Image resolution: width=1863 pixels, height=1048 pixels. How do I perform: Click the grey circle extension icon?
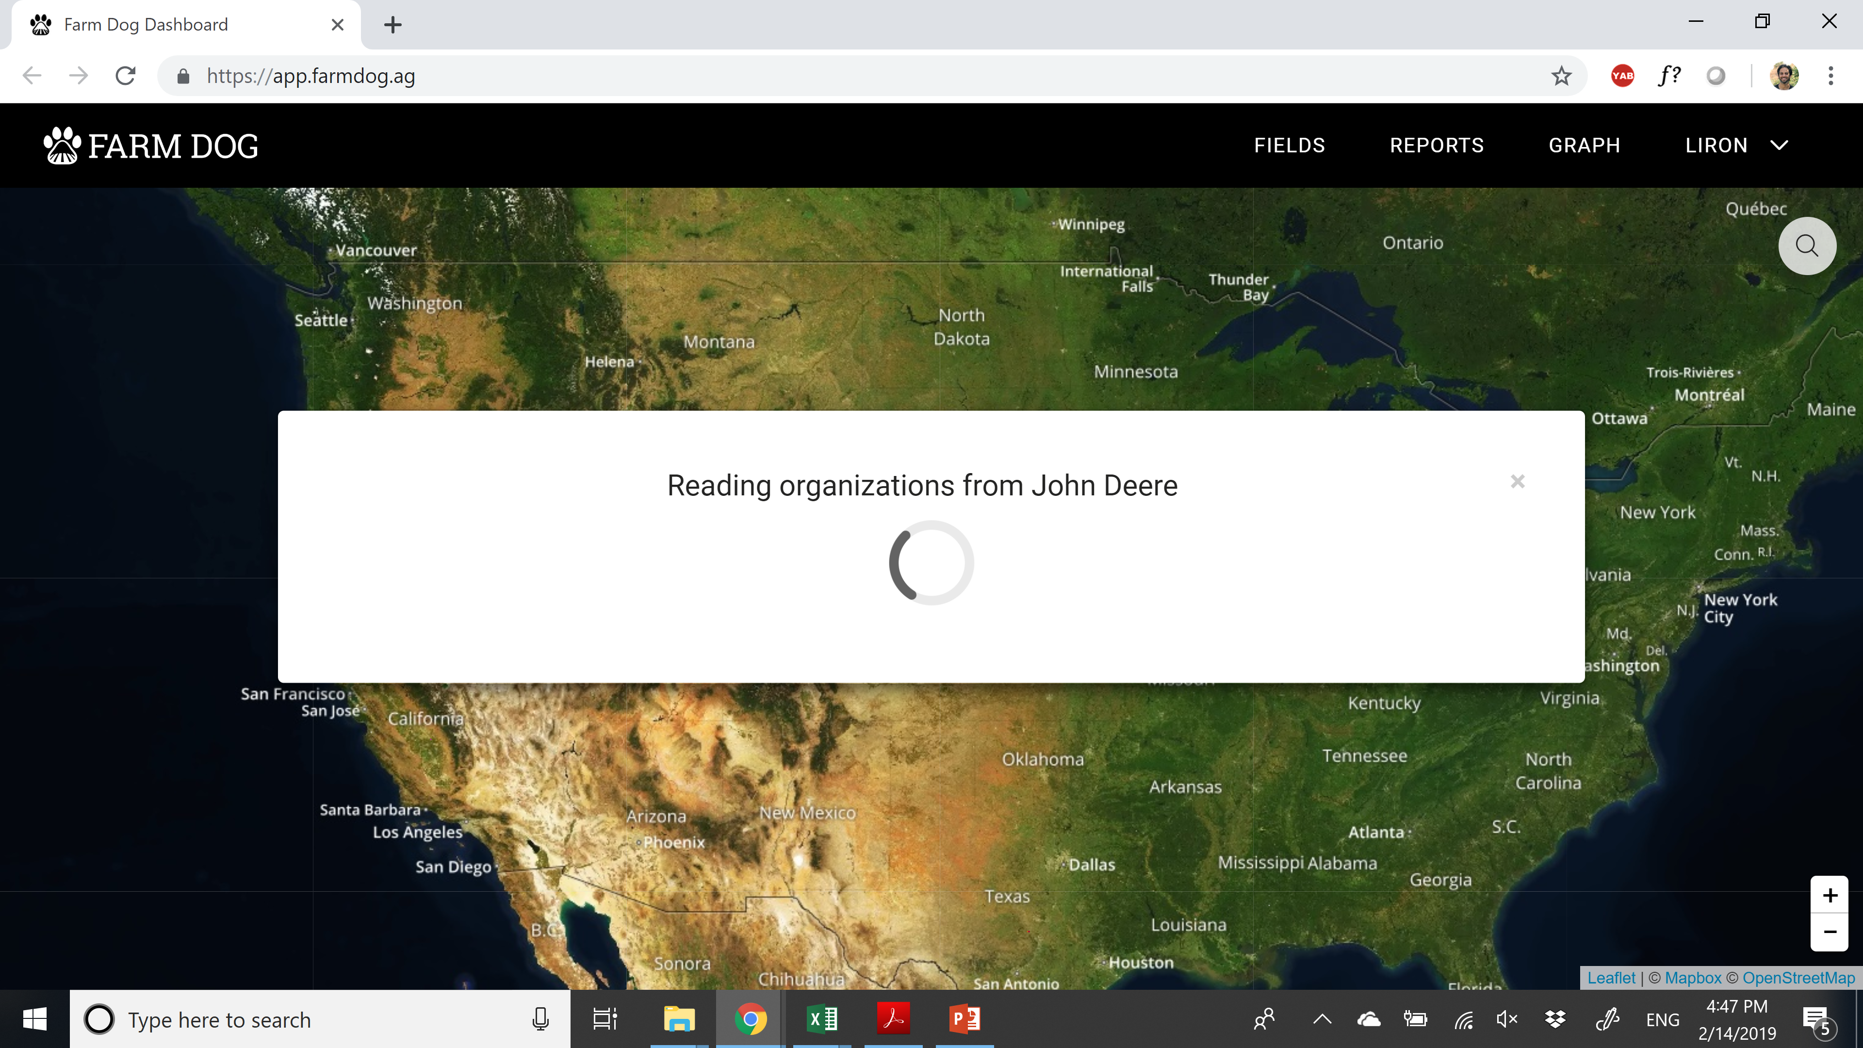pyautogui.click(x=1716, y=75)
